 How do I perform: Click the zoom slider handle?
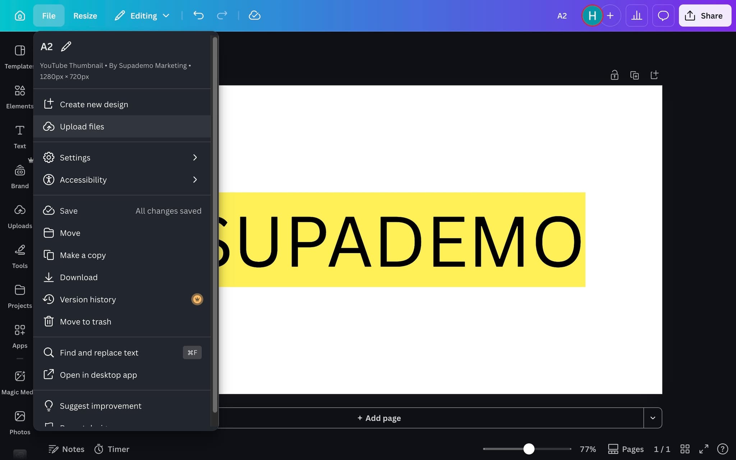pyautogui.click(x=529, y=449)
